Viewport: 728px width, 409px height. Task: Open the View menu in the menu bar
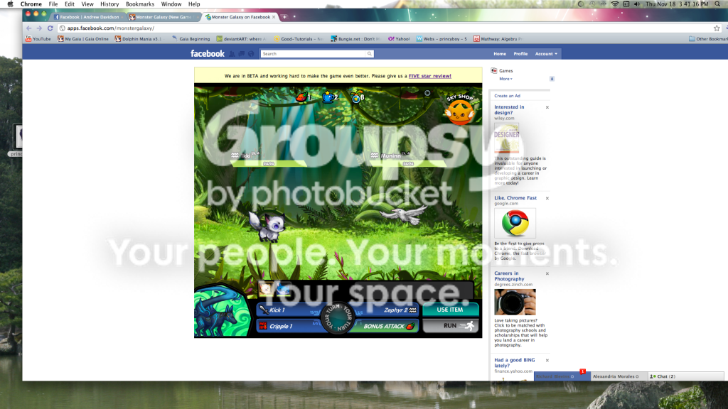coord(87,4)
